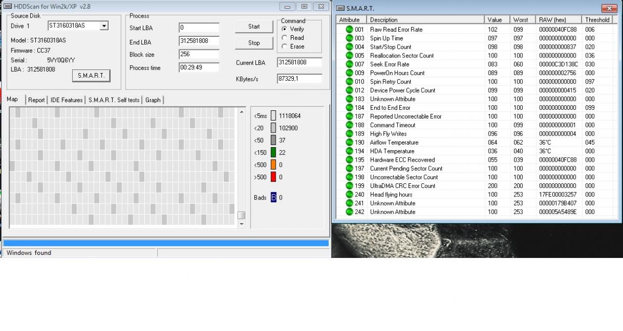Sort by the RAW (hex) column header
This screenshot has width=623, height=331.
click(x=559, y=20)
